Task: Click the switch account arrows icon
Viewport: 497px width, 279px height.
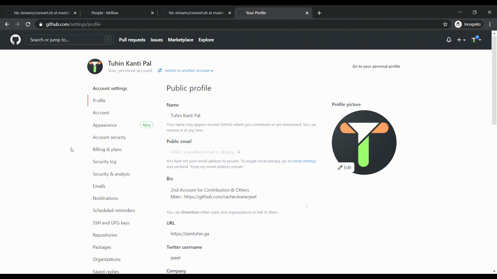Action: point(160,71)
